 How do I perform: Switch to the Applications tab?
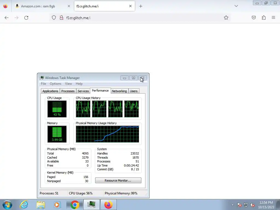pyautogui.click(x=50, y=91)
